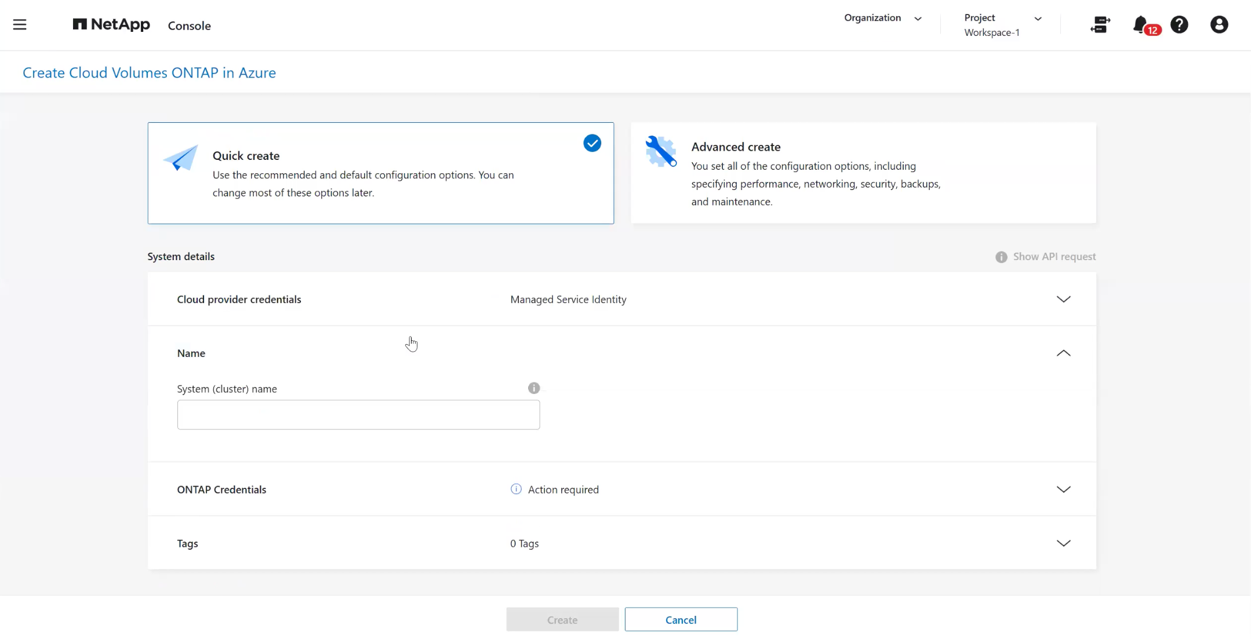Open the user account profile icon
The height and width of the screenshot is (639, 1251).
pyautogui.click(x=1219, y=24)
